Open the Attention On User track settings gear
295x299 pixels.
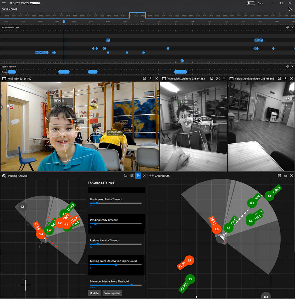[287, 27]
